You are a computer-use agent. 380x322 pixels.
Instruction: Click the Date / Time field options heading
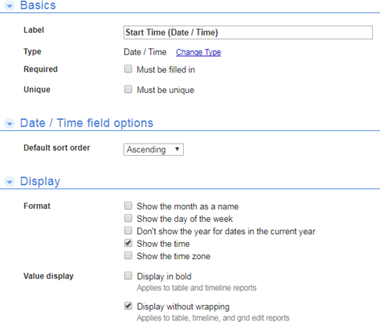[x=87, y=123]
